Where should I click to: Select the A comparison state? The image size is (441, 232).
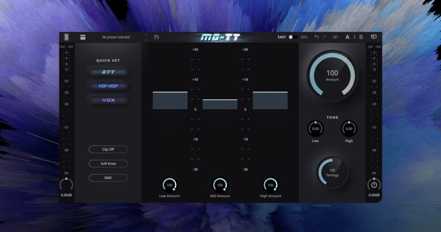coord(347,37)
